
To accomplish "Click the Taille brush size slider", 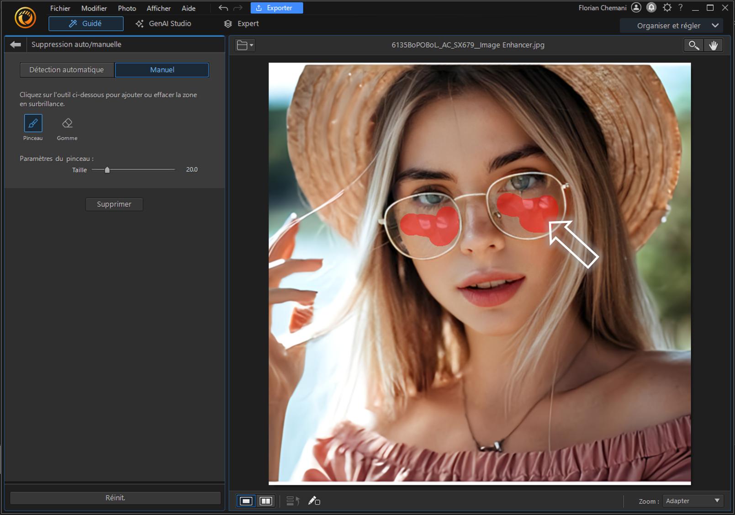I will click(x=133, y=170).
